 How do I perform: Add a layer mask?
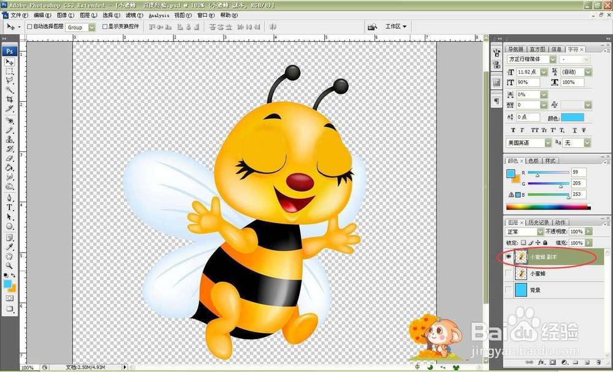point(553,363)
